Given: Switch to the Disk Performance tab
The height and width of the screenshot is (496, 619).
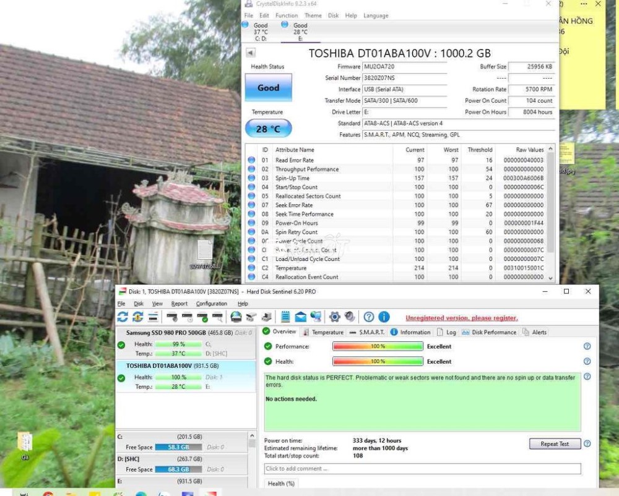Looking at the screenshot, I should 489,332.
